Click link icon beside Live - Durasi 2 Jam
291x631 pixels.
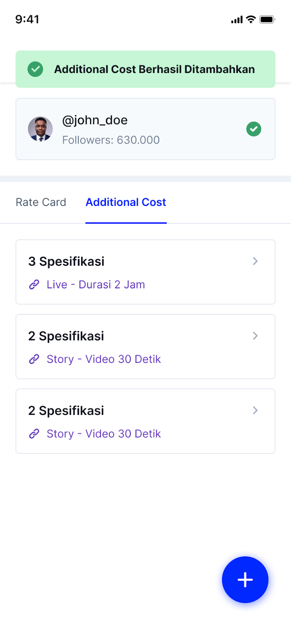(34, 284)
